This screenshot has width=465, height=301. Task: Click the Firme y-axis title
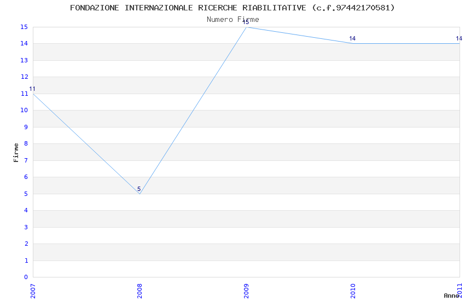click(16, 153)
